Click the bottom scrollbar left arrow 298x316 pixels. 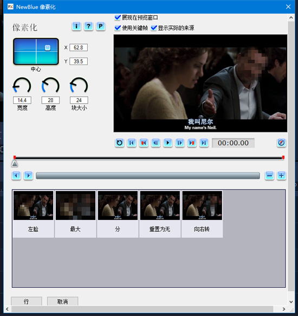coord(8,309)
